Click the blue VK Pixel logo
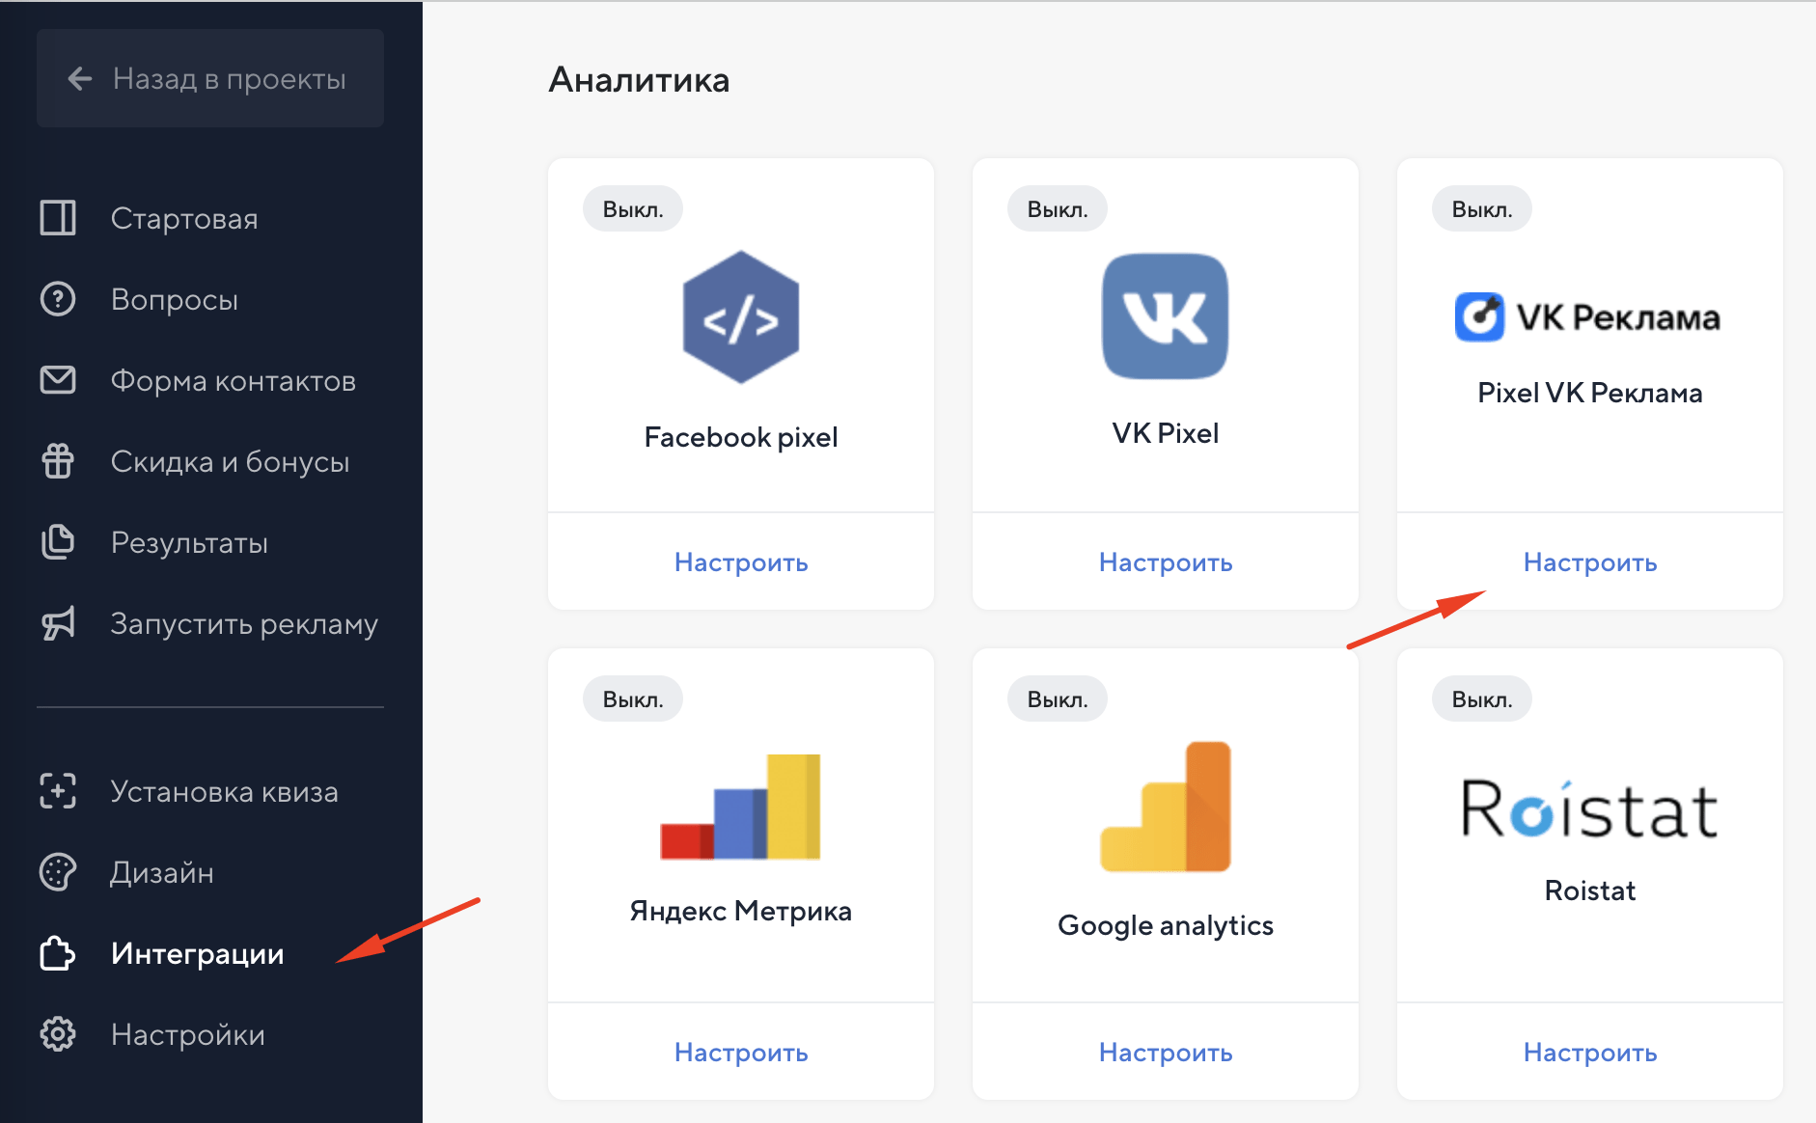This screenshot has height=1123, width=1816. pyautogui.click(x=1165, y=316)
